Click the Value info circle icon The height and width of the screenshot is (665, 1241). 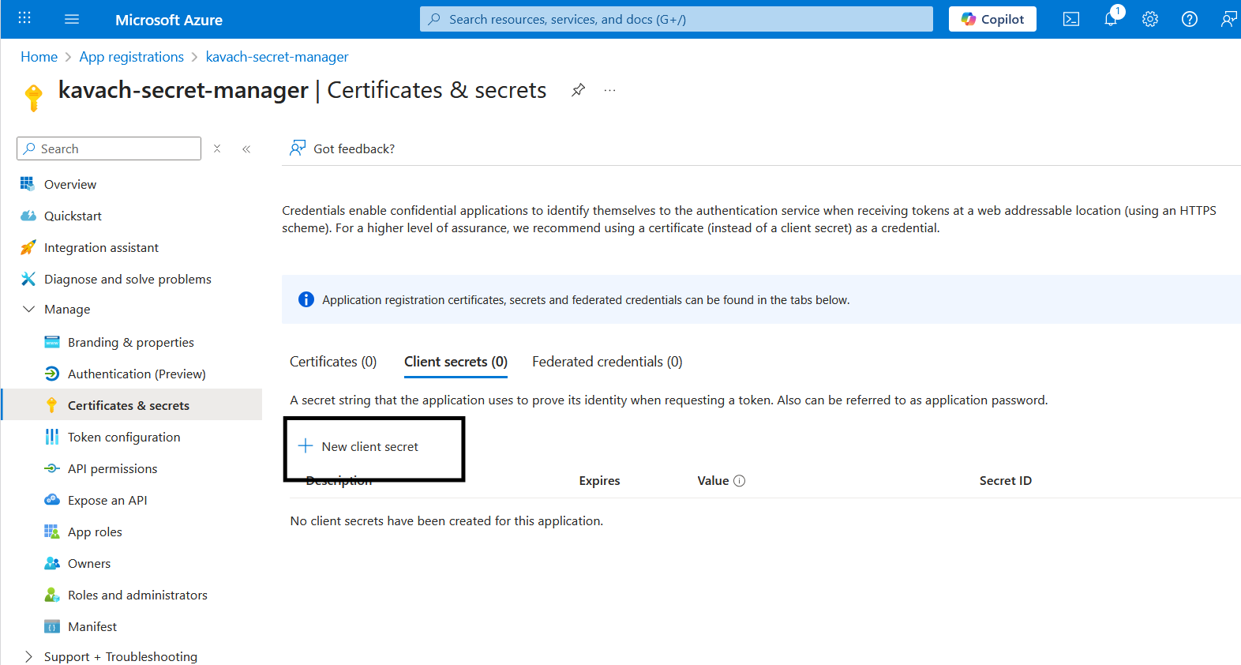740,480
